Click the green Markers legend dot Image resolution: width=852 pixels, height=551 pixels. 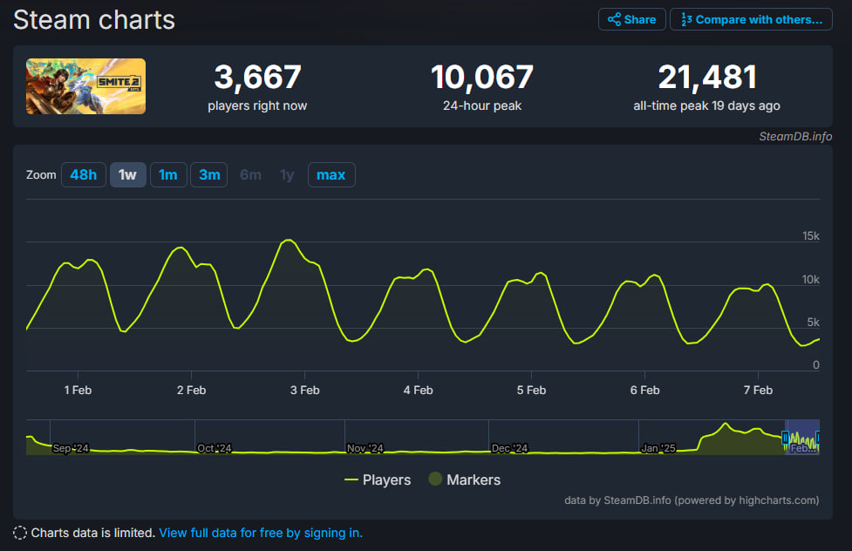click(x=435, y=479)
